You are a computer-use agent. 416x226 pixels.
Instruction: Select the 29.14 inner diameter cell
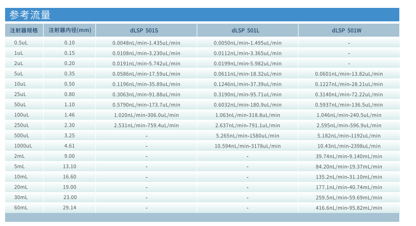69,208
